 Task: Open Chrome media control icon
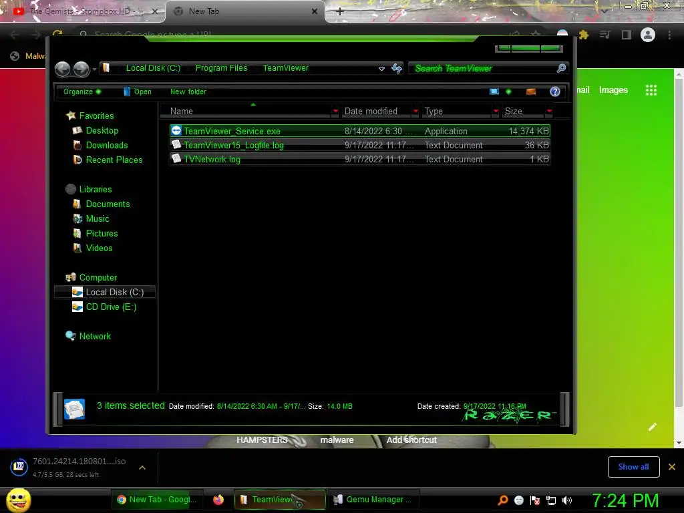tap(605, 35)
